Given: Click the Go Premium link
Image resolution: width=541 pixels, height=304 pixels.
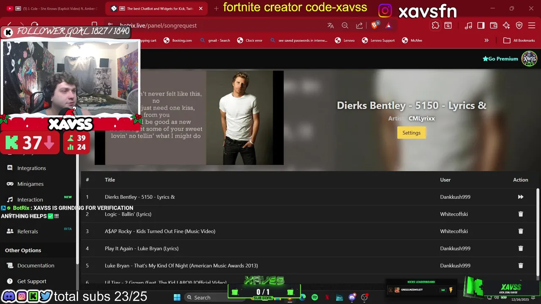Looking at the screenshot, I should click(x=500, y=59).
